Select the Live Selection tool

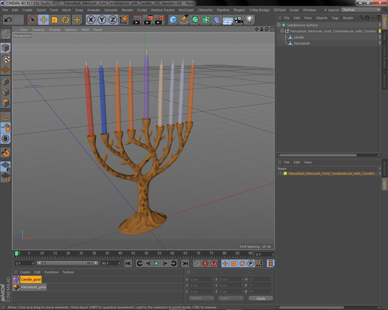pyautogui.click(x=32, y=20)
